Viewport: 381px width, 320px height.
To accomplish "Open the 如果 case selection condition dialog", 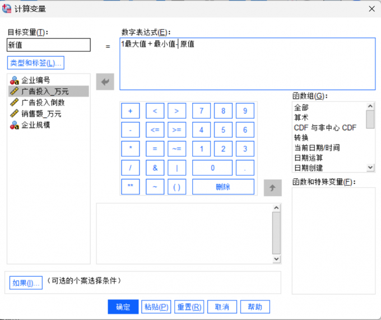I will pyautogui.click(x=26, y=283).
